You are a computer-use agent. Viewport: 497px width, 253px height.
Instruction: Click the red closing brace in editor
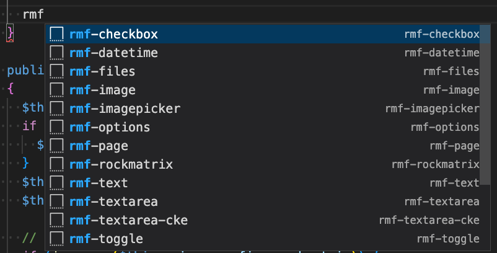[10, 32]
